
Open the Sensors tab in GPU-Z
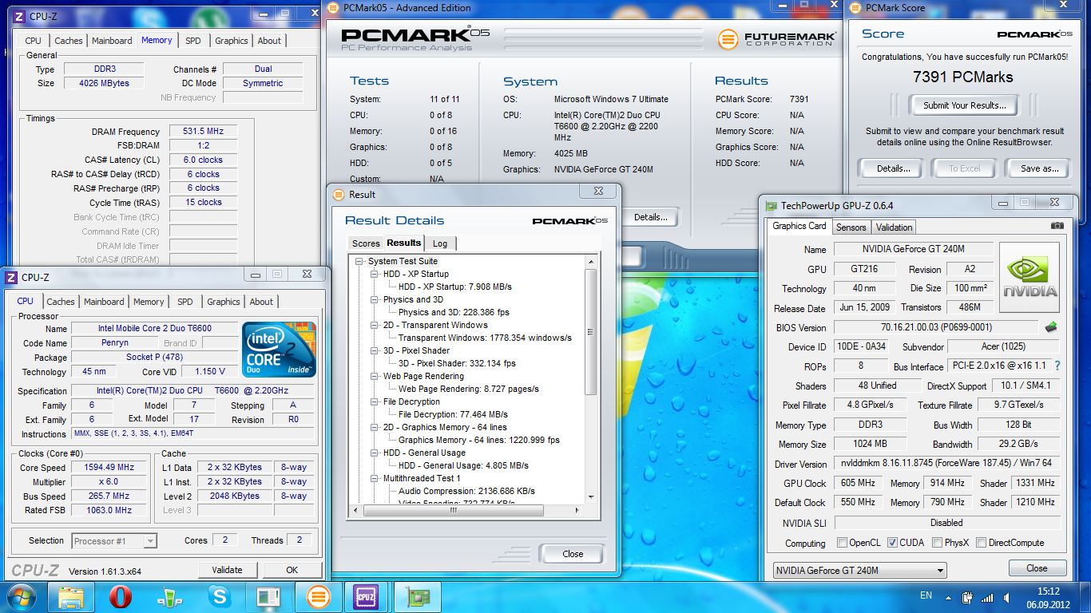[851, 227]
